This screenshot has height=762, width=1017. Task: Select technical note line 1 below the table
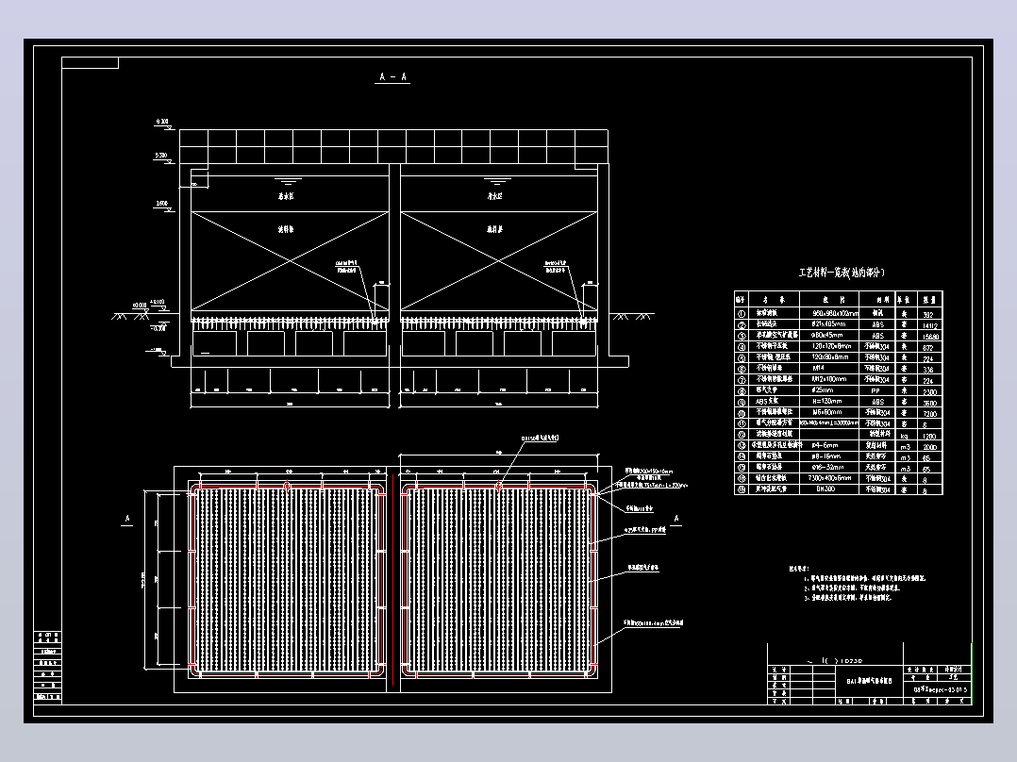tap(864, 578)
